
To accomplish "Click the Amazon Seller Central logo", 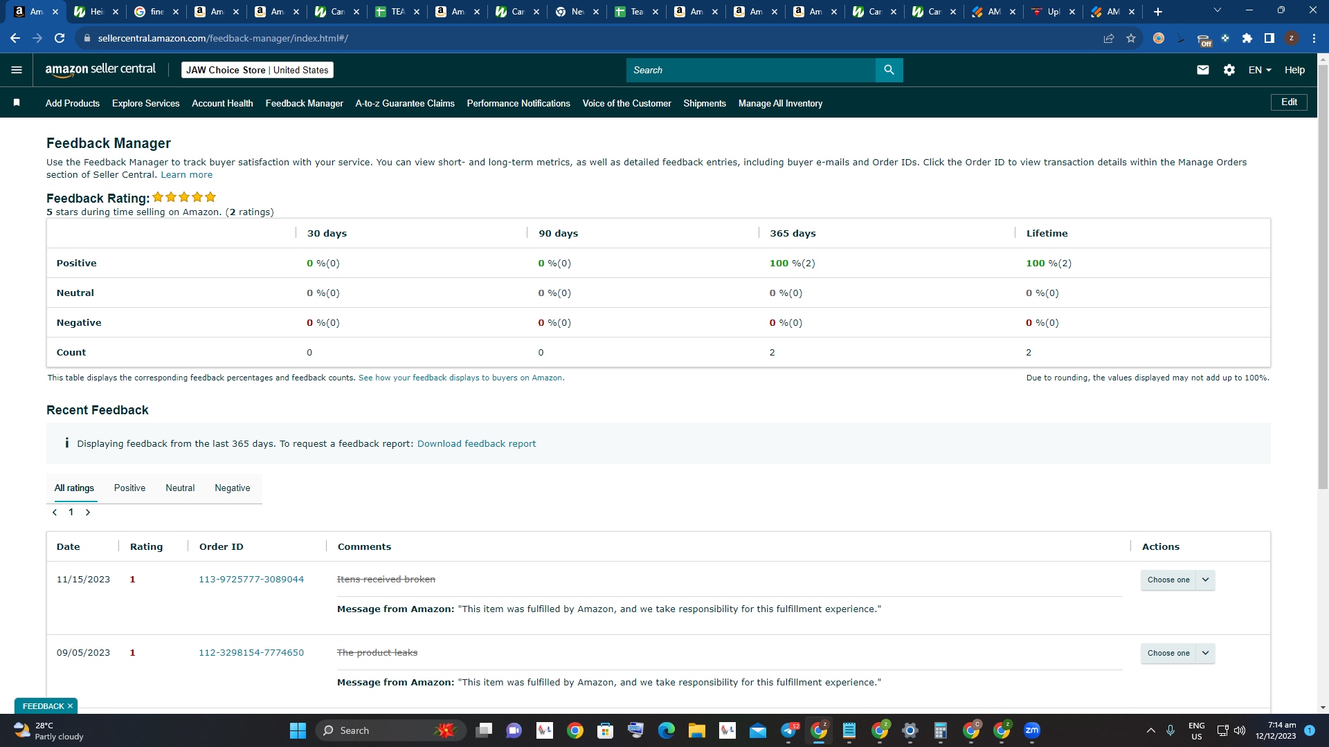I will (x=100, y=69).
